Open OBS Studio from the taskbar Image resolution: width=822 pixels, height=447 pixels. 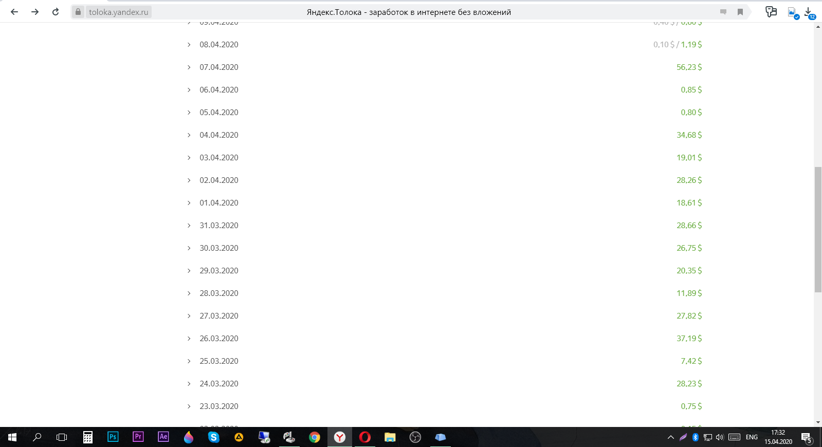coord(415,437)
